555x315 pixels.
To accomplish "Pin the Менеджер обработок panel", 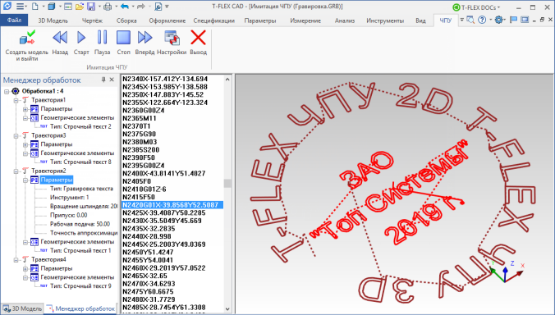I will pos(103,80).
